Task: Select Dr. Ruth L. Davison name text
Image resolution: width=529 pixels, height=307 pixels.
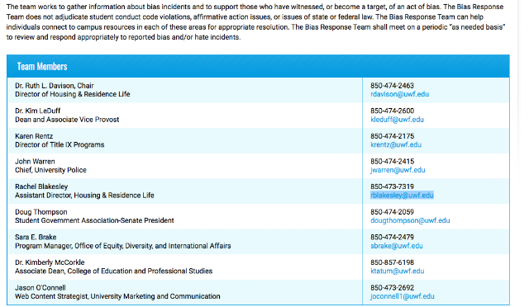Action: (x=45, y=86)
